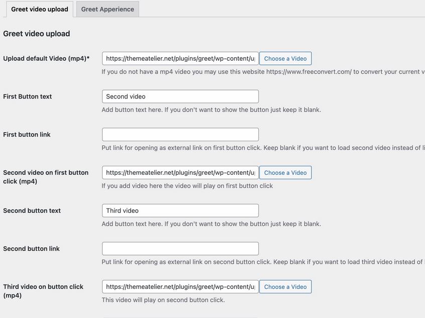The width and height of the screenshot is (425, 318).
Task: Click the empty First button link field
Action: [180, 135]
